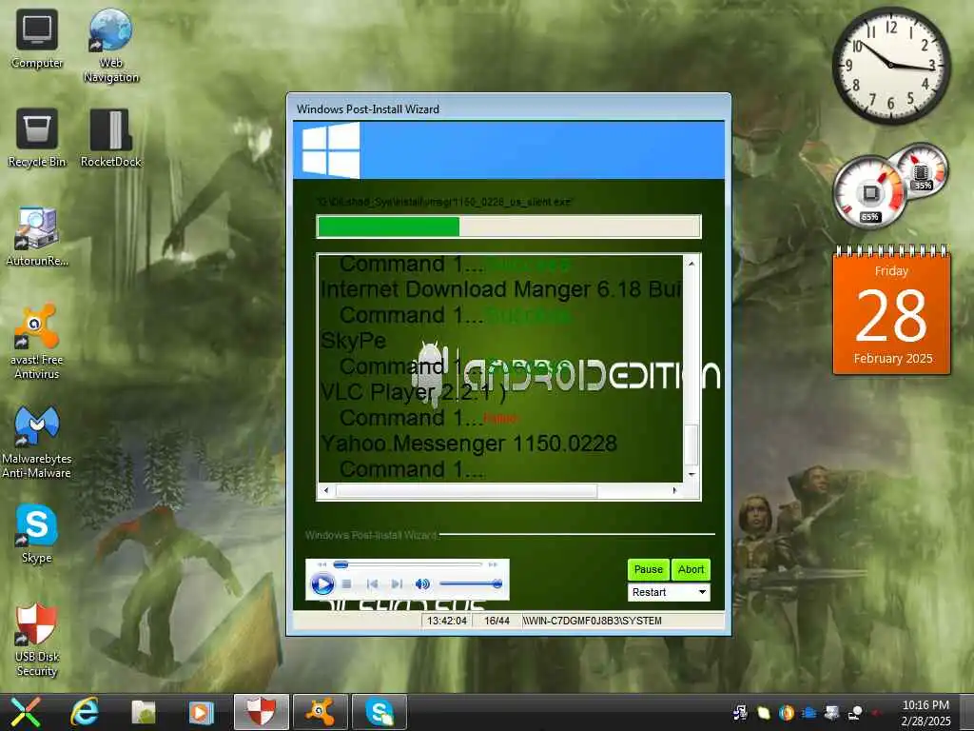The image size is (974, 731).
Task: Click the media player seek bar
Action: point(408,564)
